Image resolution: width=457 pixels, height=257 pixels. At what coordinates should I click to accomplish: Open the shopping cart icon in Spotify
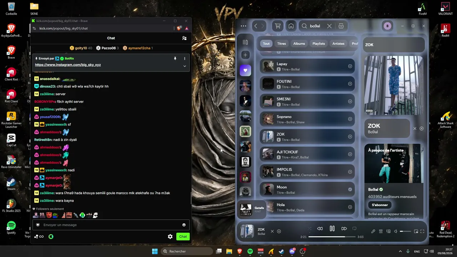[278, 26]
